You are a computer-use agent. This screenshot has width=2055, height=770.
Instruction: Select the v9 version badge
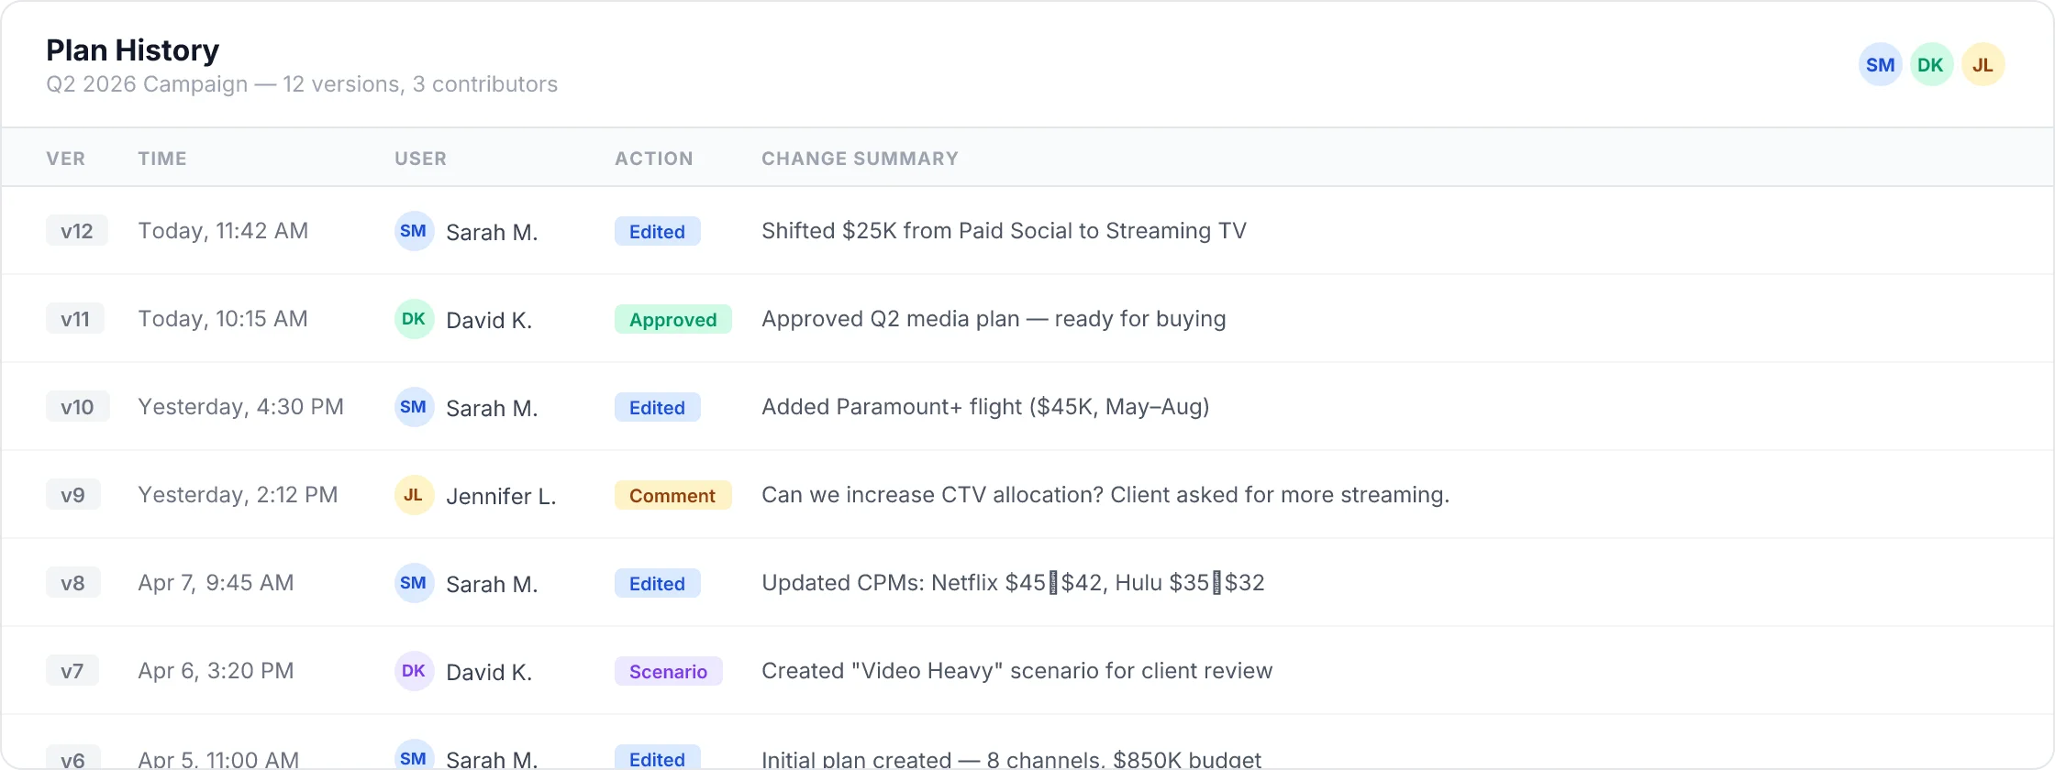pyautogui.click(x=72, y=495)
